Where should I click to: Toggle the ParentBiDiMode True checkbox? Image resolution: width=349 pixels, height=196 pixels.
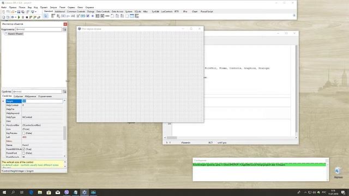tap(23, 149)
